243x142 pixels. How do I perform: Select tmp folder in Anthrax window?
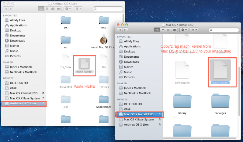point(104,22)
